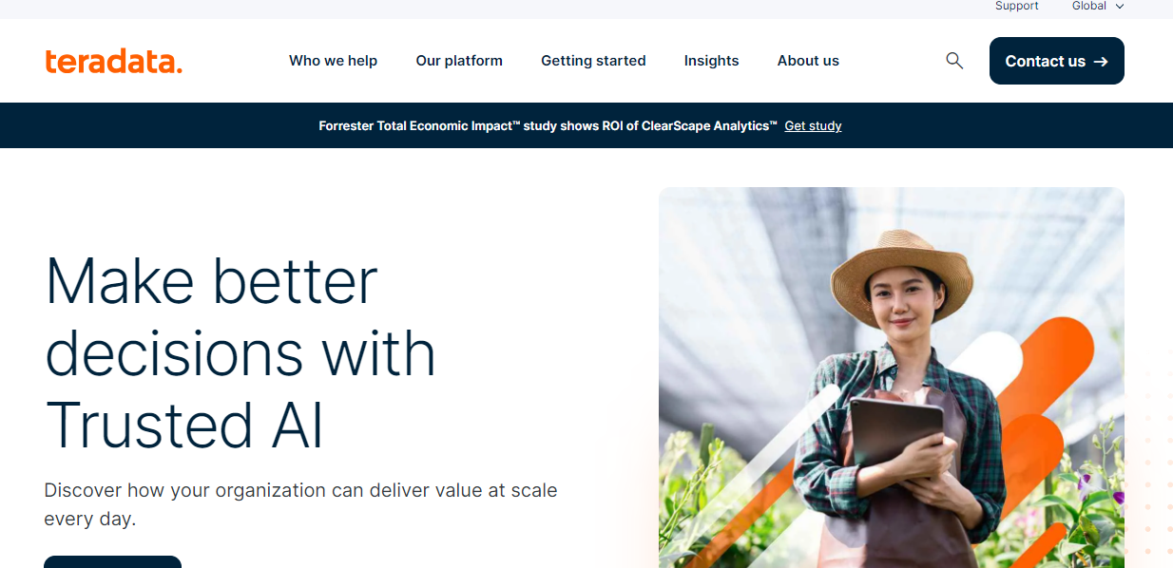Click the teradata logo

click(x=113, y=61)
